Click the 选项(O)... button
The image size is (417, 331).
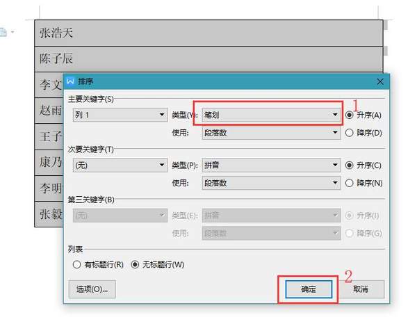point(92,289)
